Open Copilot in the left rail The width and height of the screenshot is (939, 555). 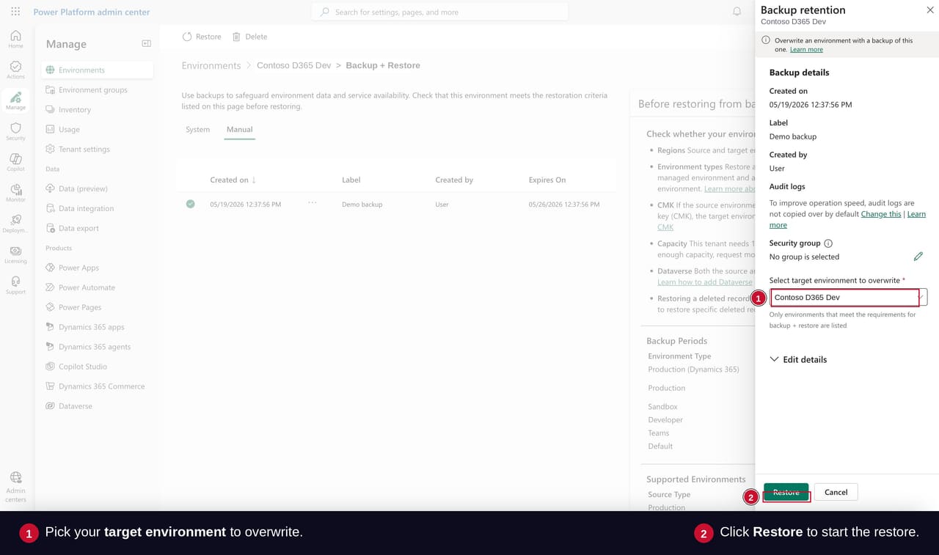(x=15, y=162)
